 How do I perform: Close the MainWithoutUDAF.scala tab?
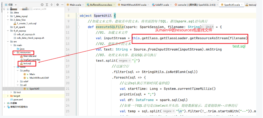(148, 5)
